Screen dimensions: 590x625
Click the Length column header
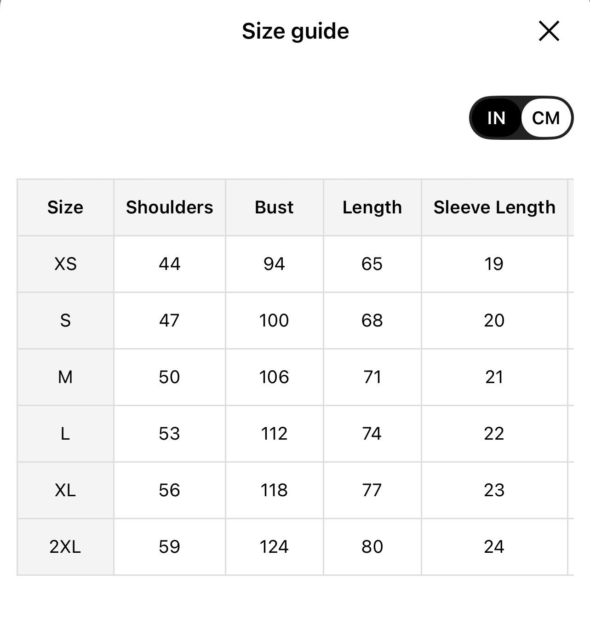pos(372,207)
